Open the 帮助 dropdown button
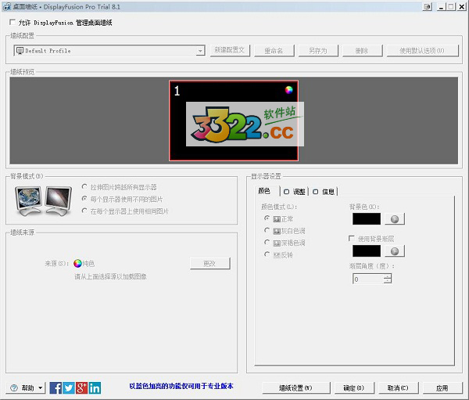The height and width of the screenshot is (400, 469). (27, 388)
